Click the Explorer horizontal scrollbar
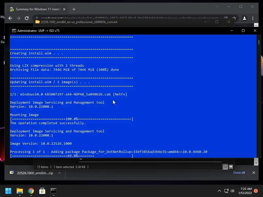Image resolution: width=263 pixels, height=197 pixels. (x=150, y=162)
